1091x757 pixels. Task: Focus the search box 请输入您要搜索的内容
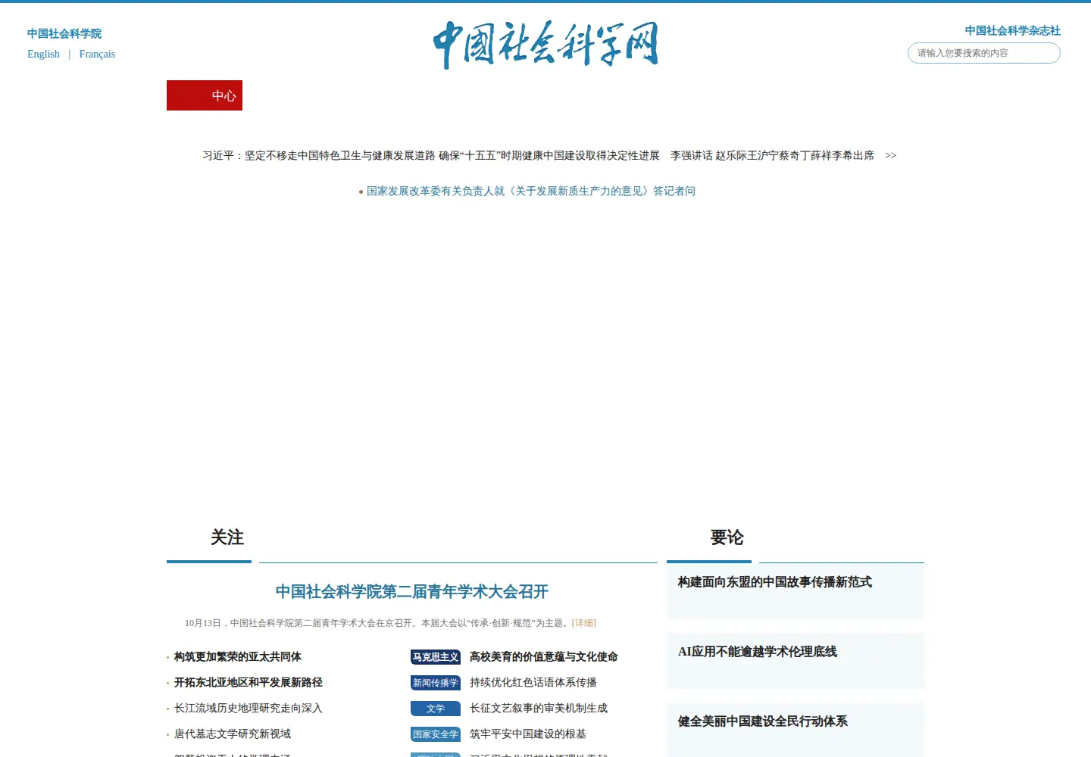(983, 53)
